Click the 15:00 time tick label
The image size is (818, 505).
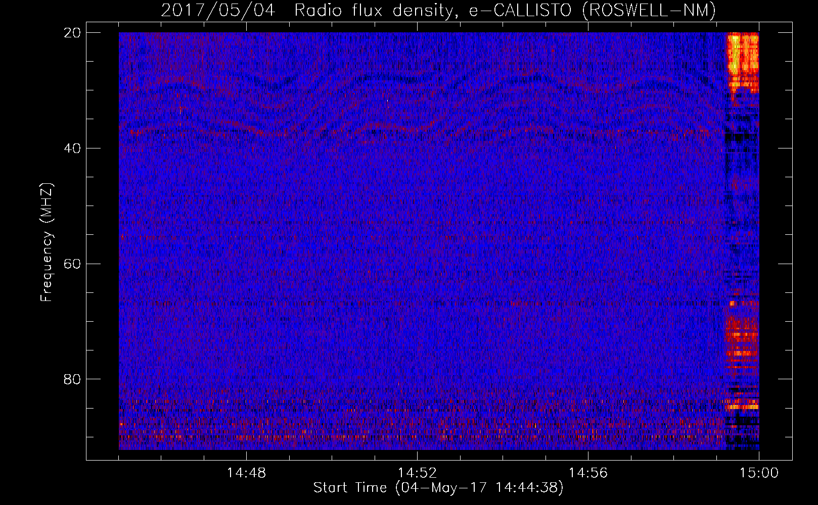click(x=759, y=473)
